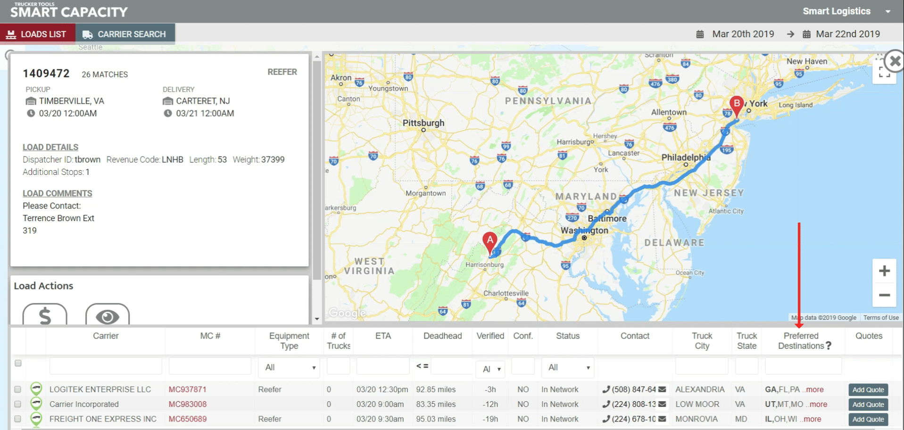The height and width of the screenshot is (430, 904).
Task: Email the FREIGHT ONE EXPRESS contact via envelope icon
Action: pyautogui.click(x=662, y=419)
